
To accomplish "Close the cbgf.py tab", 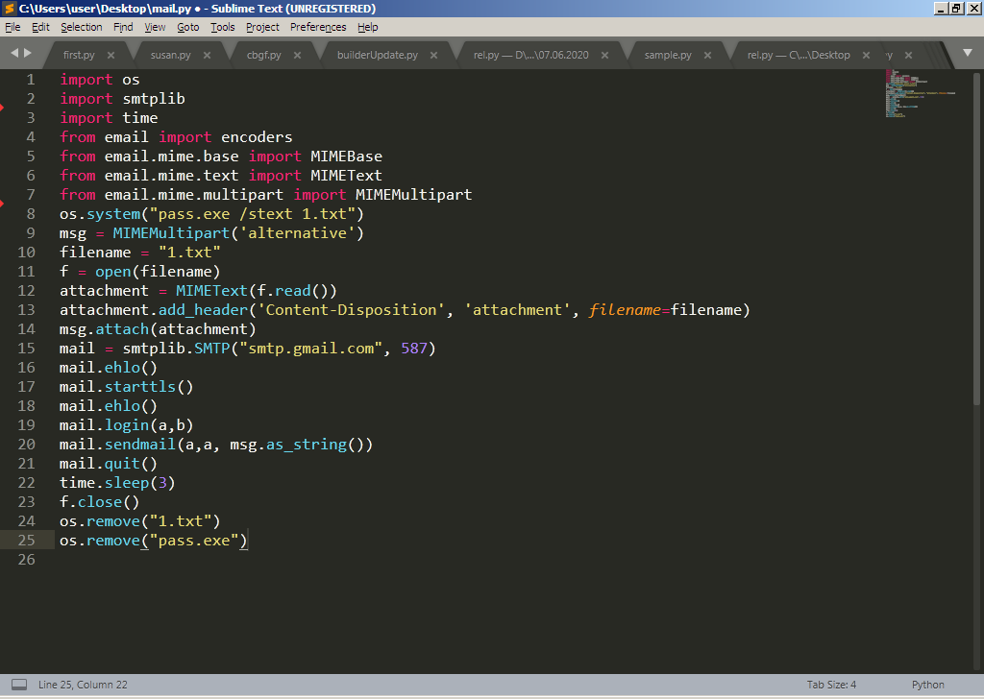I will click(298, 55).
